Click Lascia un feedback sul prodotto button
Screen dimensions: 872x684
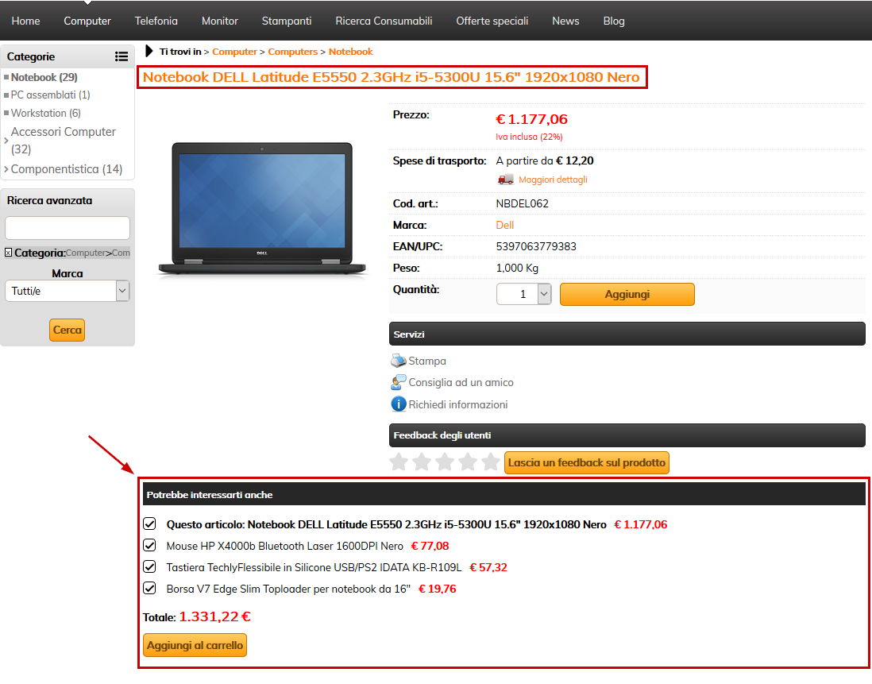[x=586, y=462]
